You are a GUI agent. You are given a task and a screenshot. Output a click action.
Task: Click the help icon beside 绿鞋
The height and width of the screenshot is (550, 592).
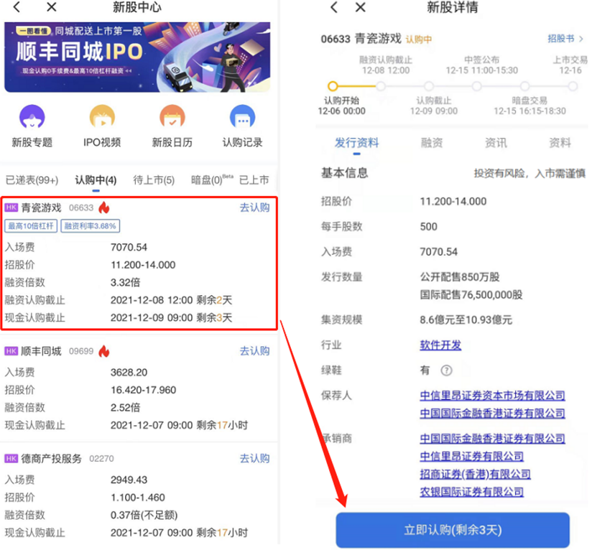(446, 370)
